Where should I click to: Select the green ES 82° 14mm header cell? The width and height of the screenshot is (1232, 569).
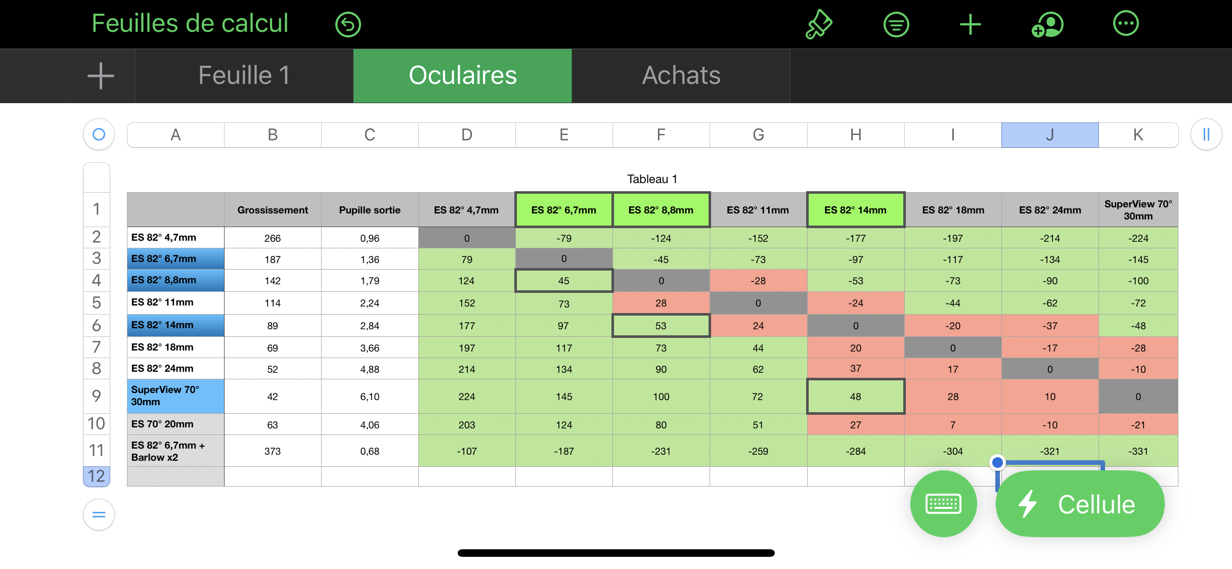point(855,210)
